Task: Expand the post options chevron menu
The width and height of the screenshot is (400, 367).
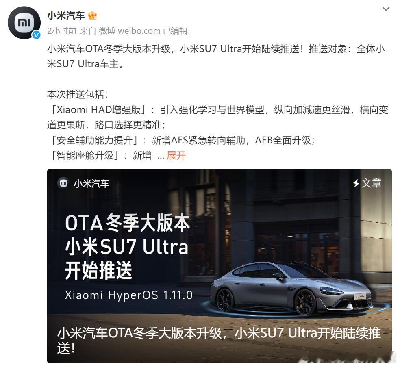Action: pyautogui.click(x=386, y=9)
